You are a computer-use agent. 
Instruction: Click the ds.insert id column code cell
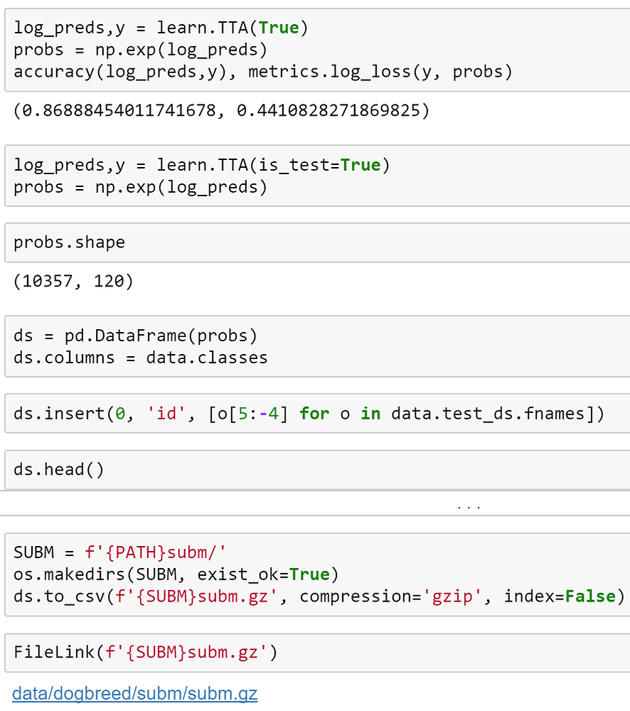(317, 414)
